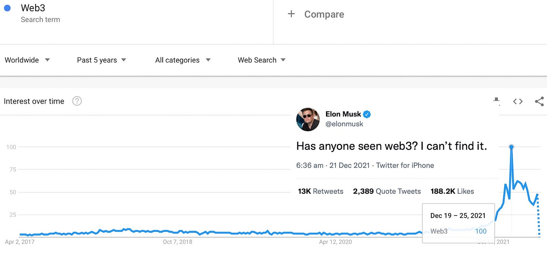Viewport: 547px width, 255px height.
Task: Click the 13K Retweets count
Action: tap(320, 191)
